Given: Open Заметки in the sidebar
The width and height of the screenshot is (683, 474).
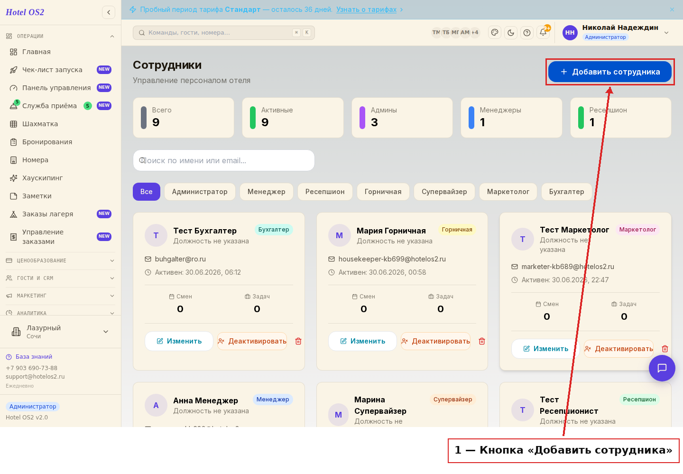Looking at the screenshot, I should pos(61,196).
